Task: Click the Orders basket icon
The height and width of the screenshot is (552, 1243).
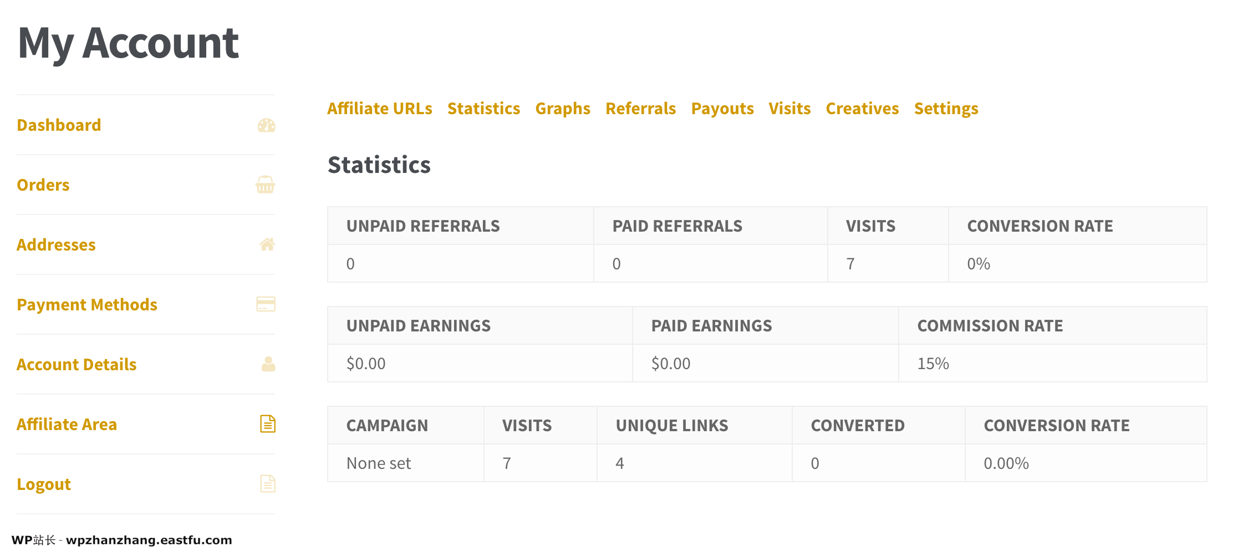Action: 265,185
